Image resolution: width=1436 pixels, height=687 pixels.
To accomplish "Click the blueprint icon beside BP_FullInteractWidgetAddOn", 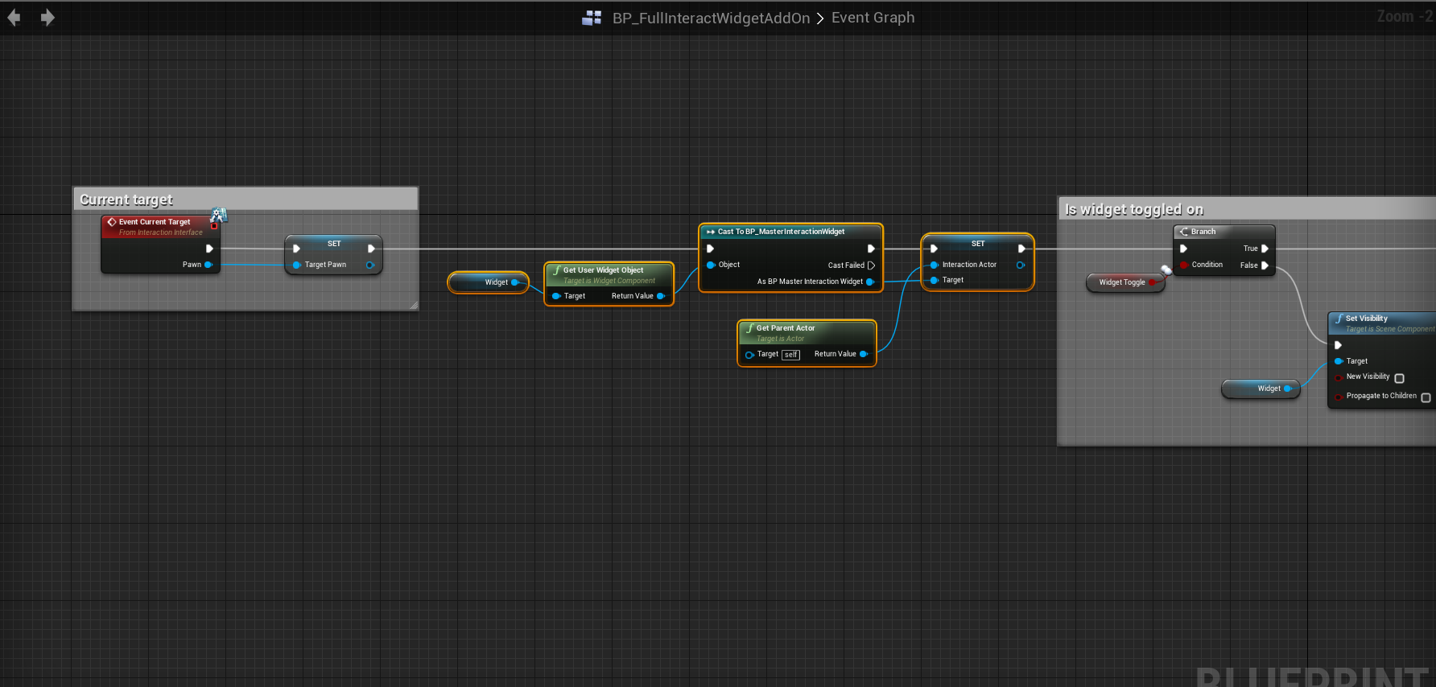I will 592,18.
